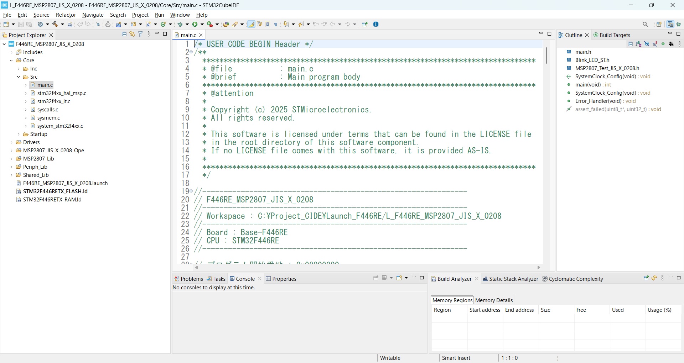The image size is (684, 363).
Task: Click the green Run icon
Action: click(195, 25)
